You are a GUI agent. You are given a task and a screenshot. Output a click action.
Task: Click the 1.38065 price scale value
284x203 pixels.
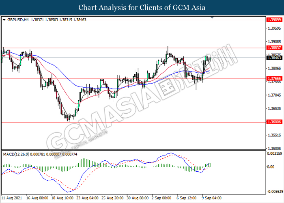coord(274,68)
